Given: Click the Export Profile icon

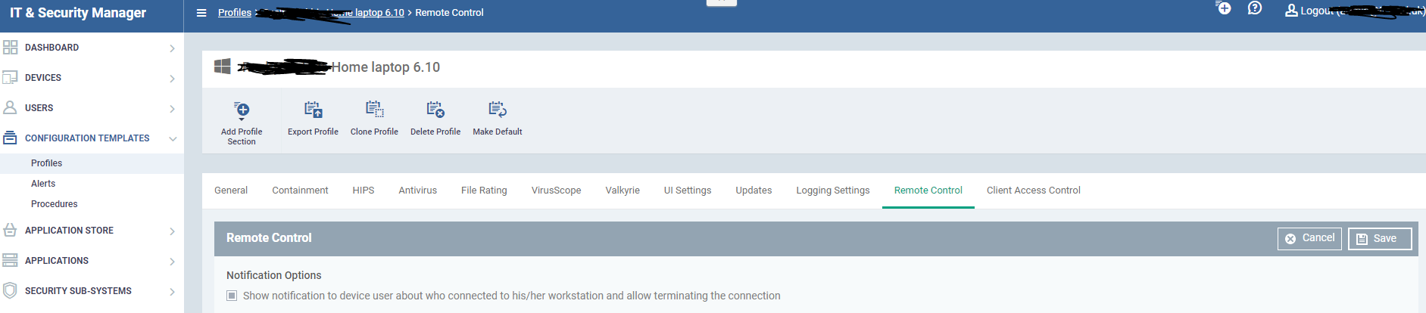Looking at the screenshot, I should click(313, 110).
